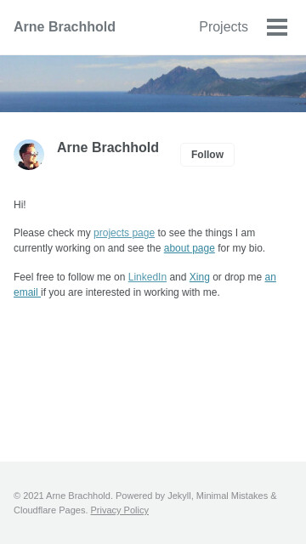
Task: Expand the Follow button
Action: pos(207,155)
